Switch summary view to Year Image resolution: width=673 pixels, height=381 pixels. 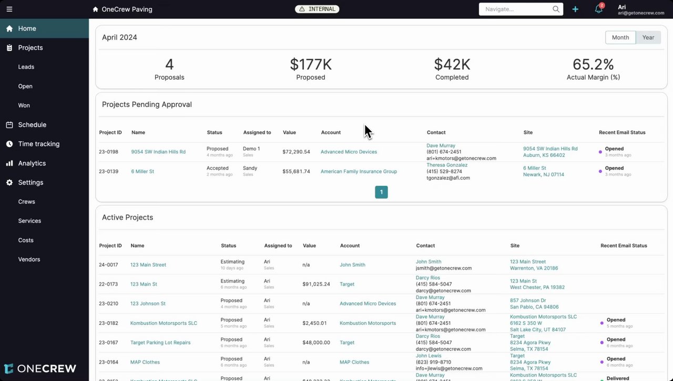tap(648, 37)
